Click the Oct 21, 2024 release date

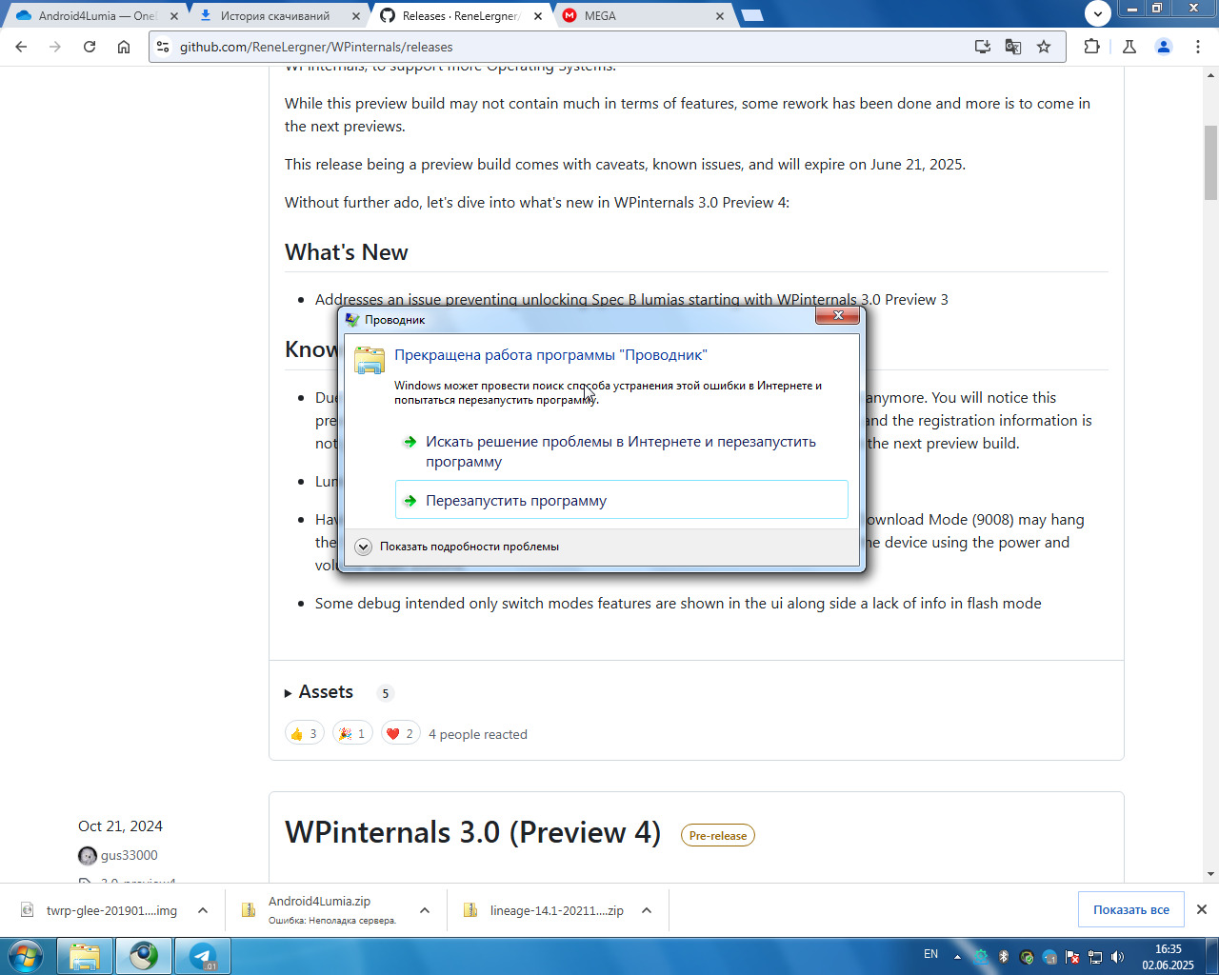click(120, 826)
